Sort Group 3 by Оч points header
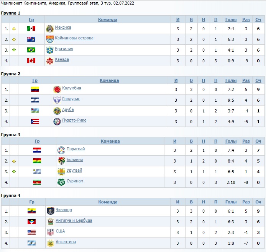Viewport: 266px width, 252px height. pos(258,141)
